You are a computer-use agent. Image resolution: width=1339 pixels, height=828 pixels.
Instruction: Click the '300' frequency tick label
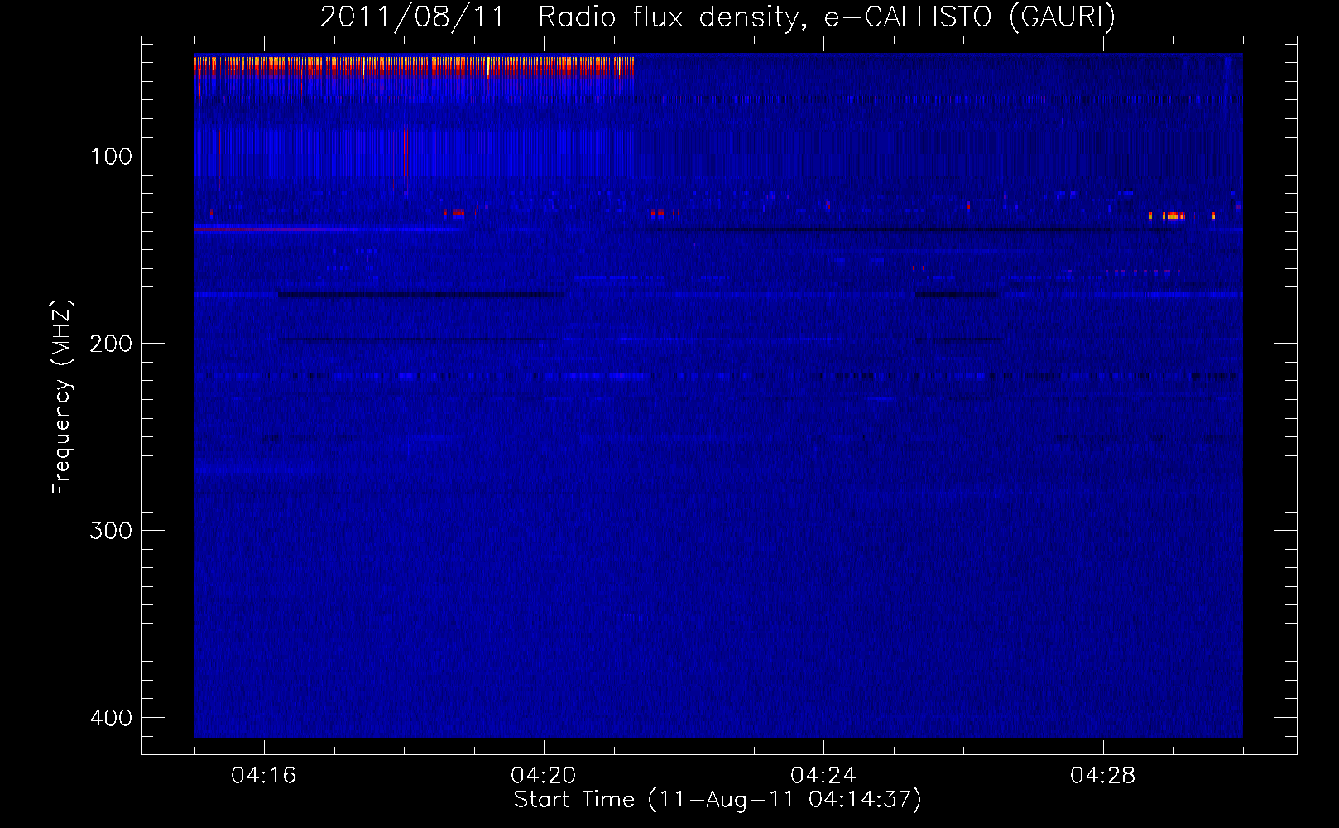tap(111, 531)
